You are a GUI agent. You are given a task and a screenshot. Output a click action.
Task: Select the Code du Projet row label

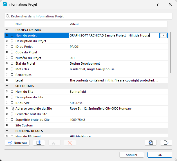click(x=26, y=52)
